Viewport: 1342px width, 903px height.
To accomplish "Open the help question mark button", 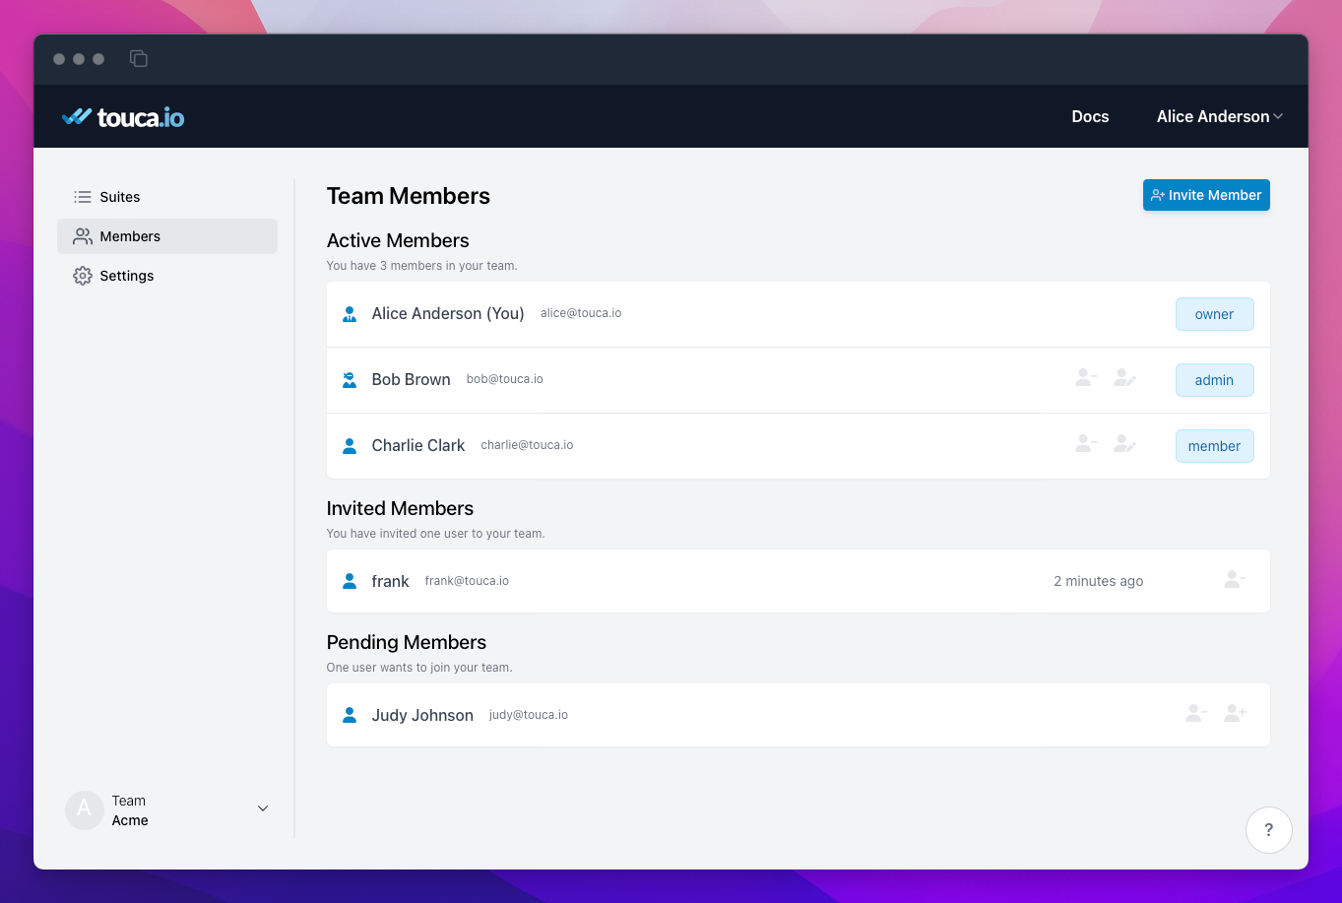I will click(1268, 830).
